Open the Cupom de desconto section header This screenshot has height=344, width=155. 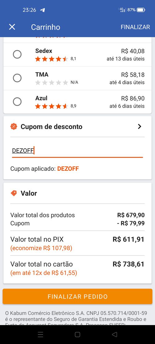(77, 127)
